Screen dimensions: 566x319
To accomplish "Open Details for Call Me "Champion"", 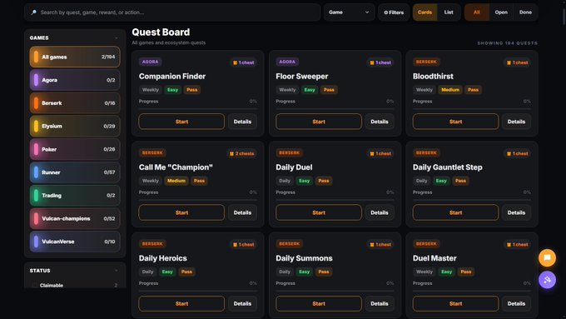I will [x=242, y=212].
